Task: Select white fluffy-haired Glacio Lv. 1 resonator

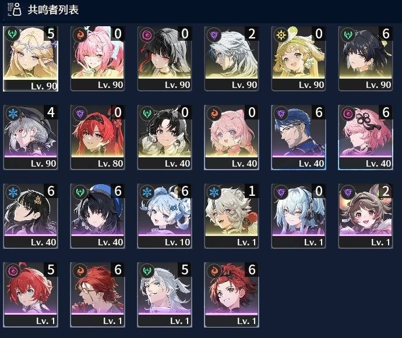Action: click(231, 216)
